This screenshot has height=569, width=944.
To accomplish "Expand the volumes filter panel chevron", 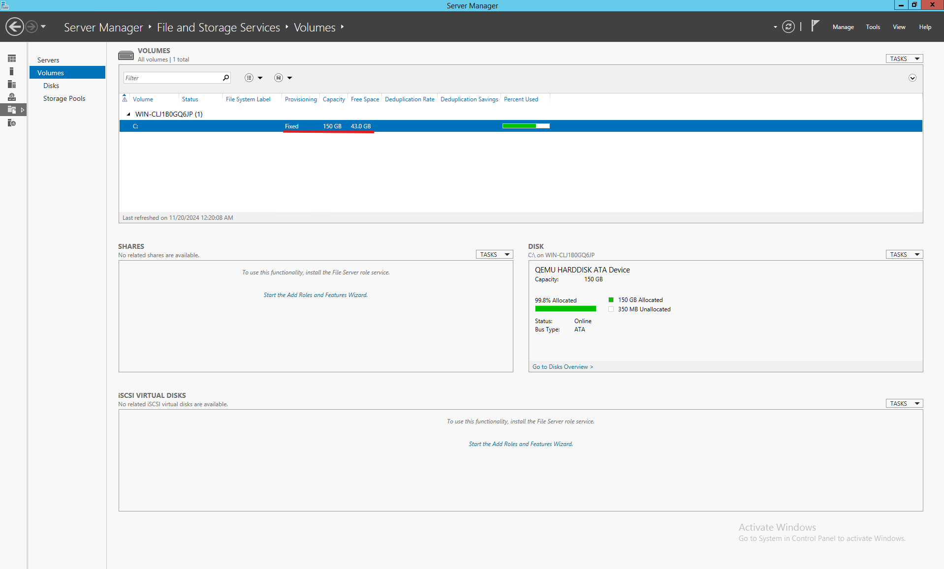I will pyautogui.click(x=912, y=78).
